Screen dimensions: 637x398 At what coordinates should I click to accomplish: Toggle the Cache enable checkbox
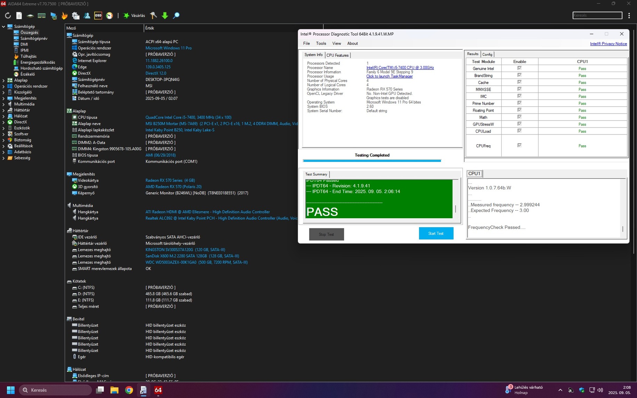(x=519, y=82)
